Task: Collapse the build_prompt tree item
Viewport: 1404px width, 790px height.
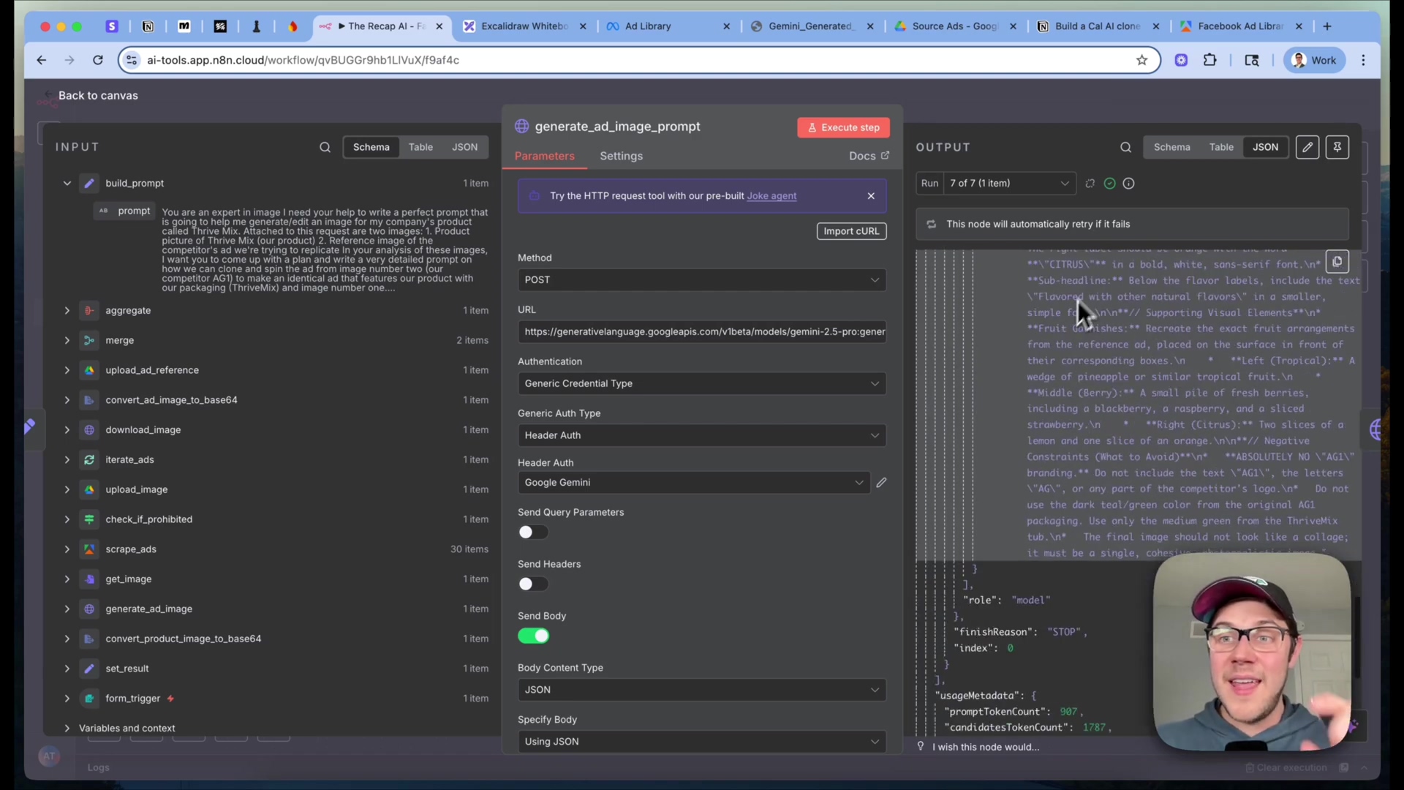Action: pos(67,184)
